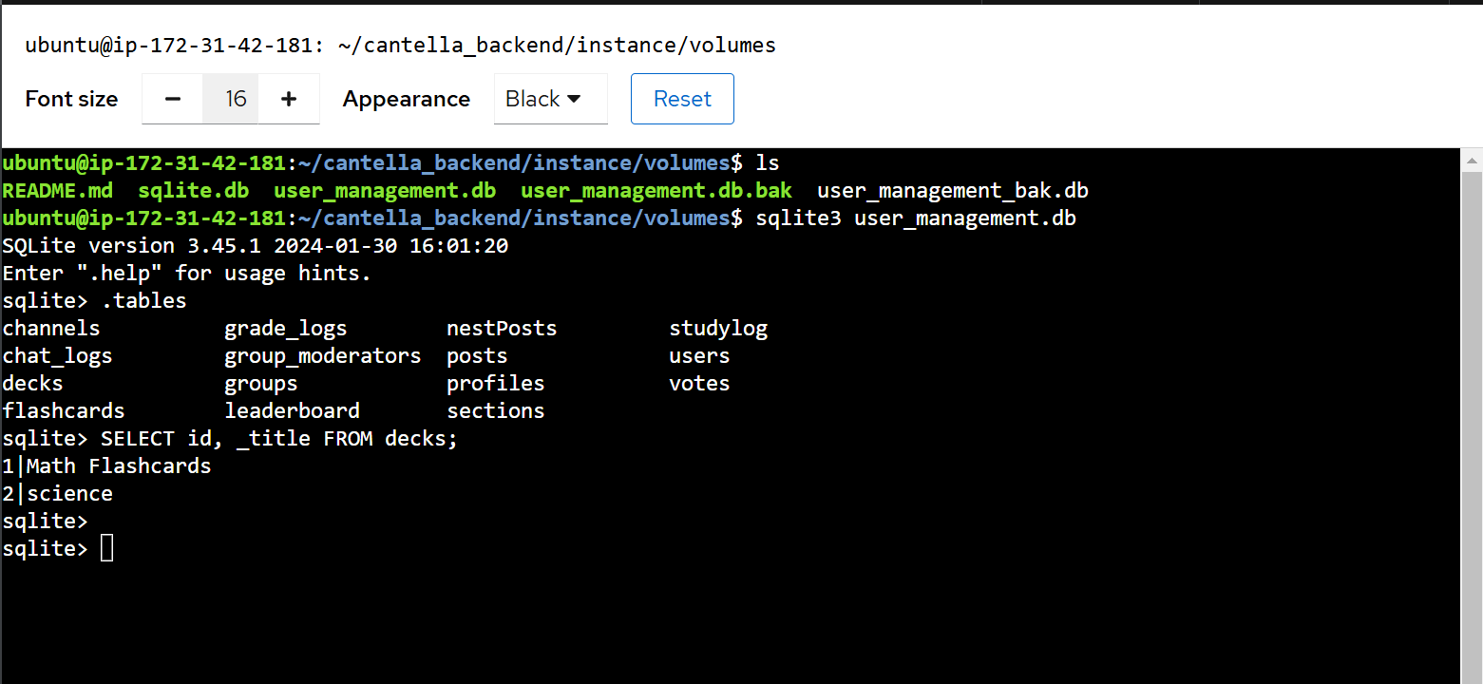Decrease font size with the minus button
1483x684 pixels.
click(173, 99)
